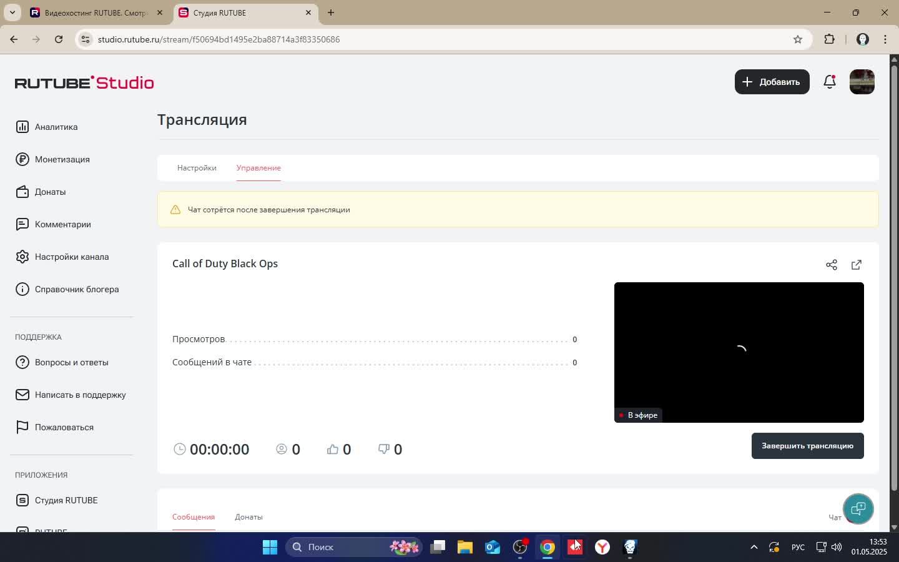Open a new browser tab
Image resolution: width=899 pixels, height=562 pixels.
[x=331, y=12]
